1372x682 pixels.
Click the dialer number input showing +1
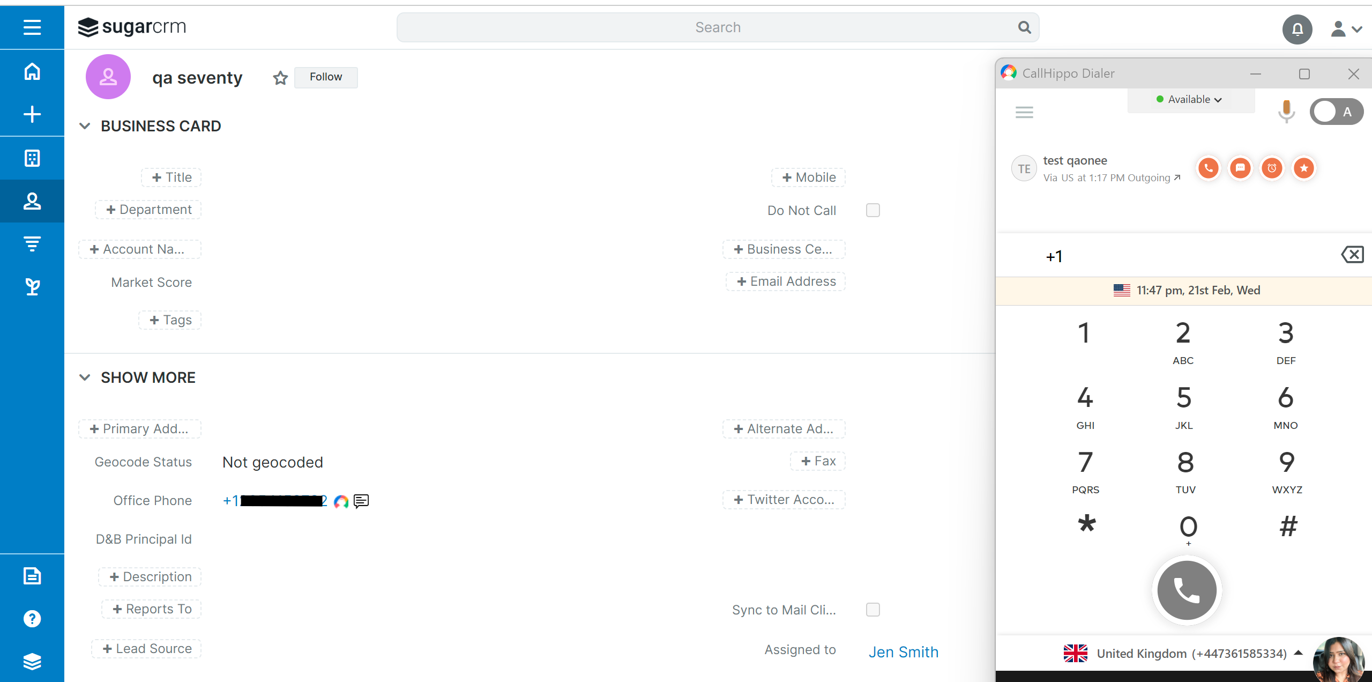coord(1168,256)
